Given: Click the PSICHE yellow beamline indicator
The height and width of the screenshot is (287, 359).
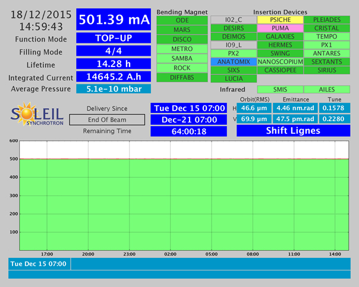Looking at the screenshot, I should click(280, 20).
